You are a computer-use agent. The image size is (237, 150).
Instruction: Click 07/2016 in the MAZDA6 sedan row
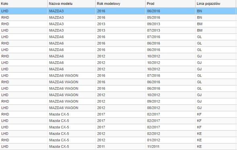pyautogui.click(x=153, y=37)
